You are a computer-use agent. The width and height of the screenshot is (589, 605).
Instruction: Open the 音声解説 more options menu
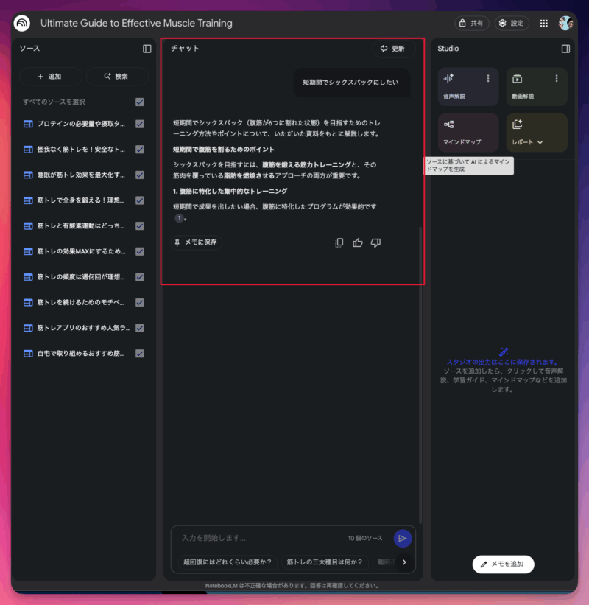[488, 78]
